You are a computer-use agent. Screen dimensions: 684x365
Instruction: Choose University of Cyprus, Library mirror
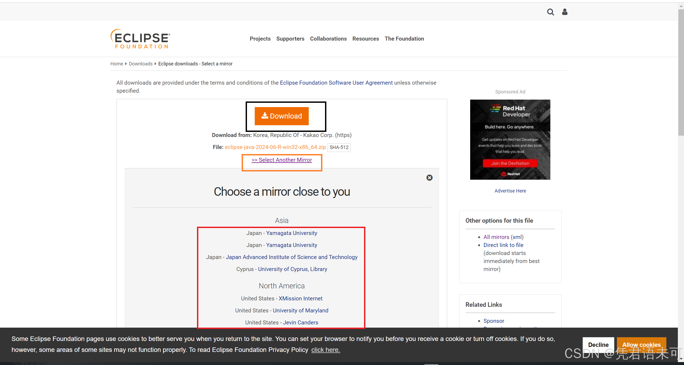tap(292, 269)
